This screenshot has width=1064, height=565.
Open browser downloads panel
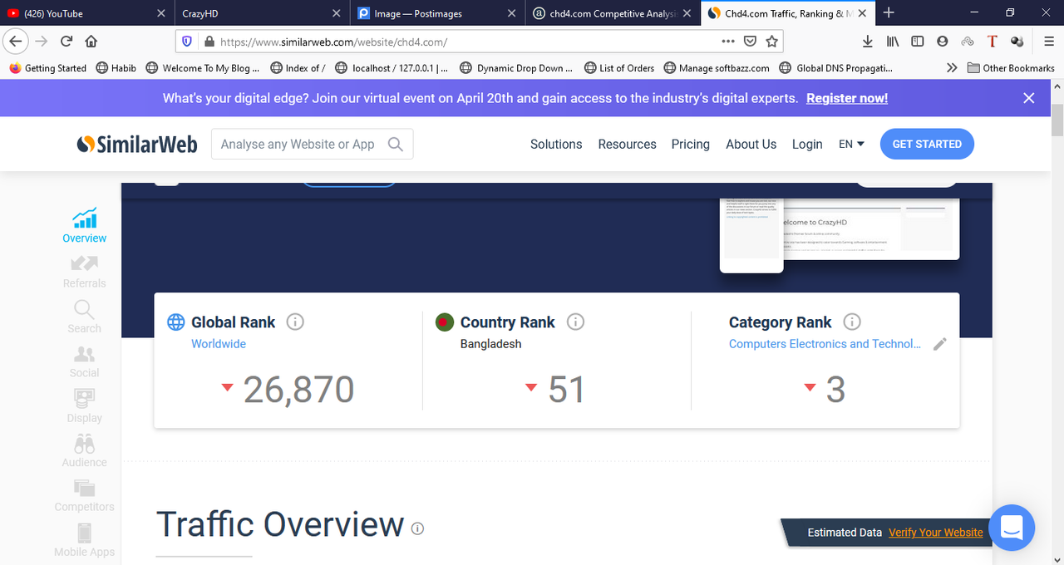click(x=867, y=42)
